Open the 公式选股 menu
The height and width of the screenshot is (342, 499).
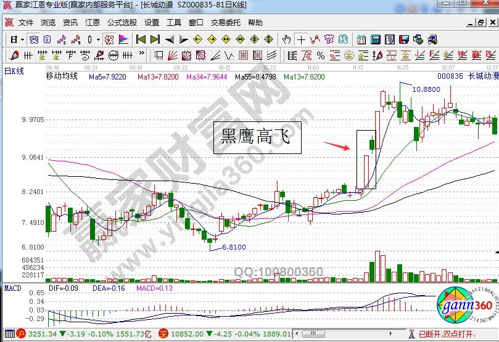pyautogui.click(x=122, y=23)
